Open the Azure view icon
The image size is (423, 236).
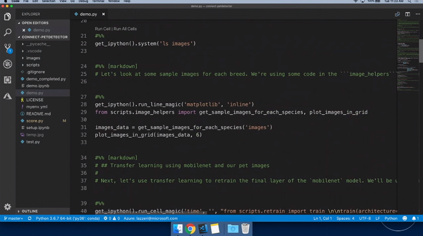click(7, 96)
